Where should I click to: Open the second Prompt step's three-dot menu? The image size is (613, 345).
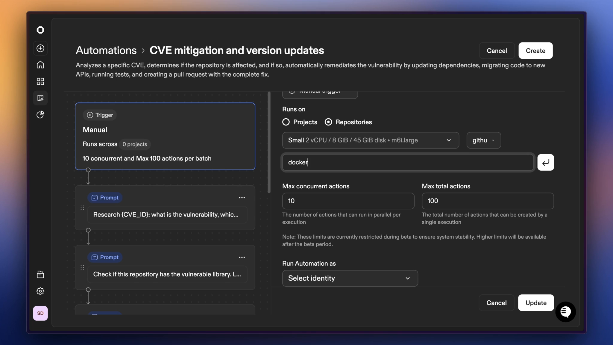[x=242, y=257]
